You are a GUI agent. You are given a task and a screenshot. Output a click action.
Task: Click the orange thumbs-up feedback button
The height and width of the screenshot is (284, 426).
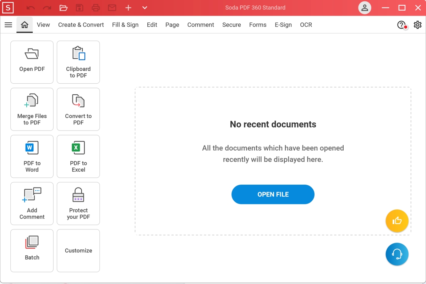[x=397, y=221]
